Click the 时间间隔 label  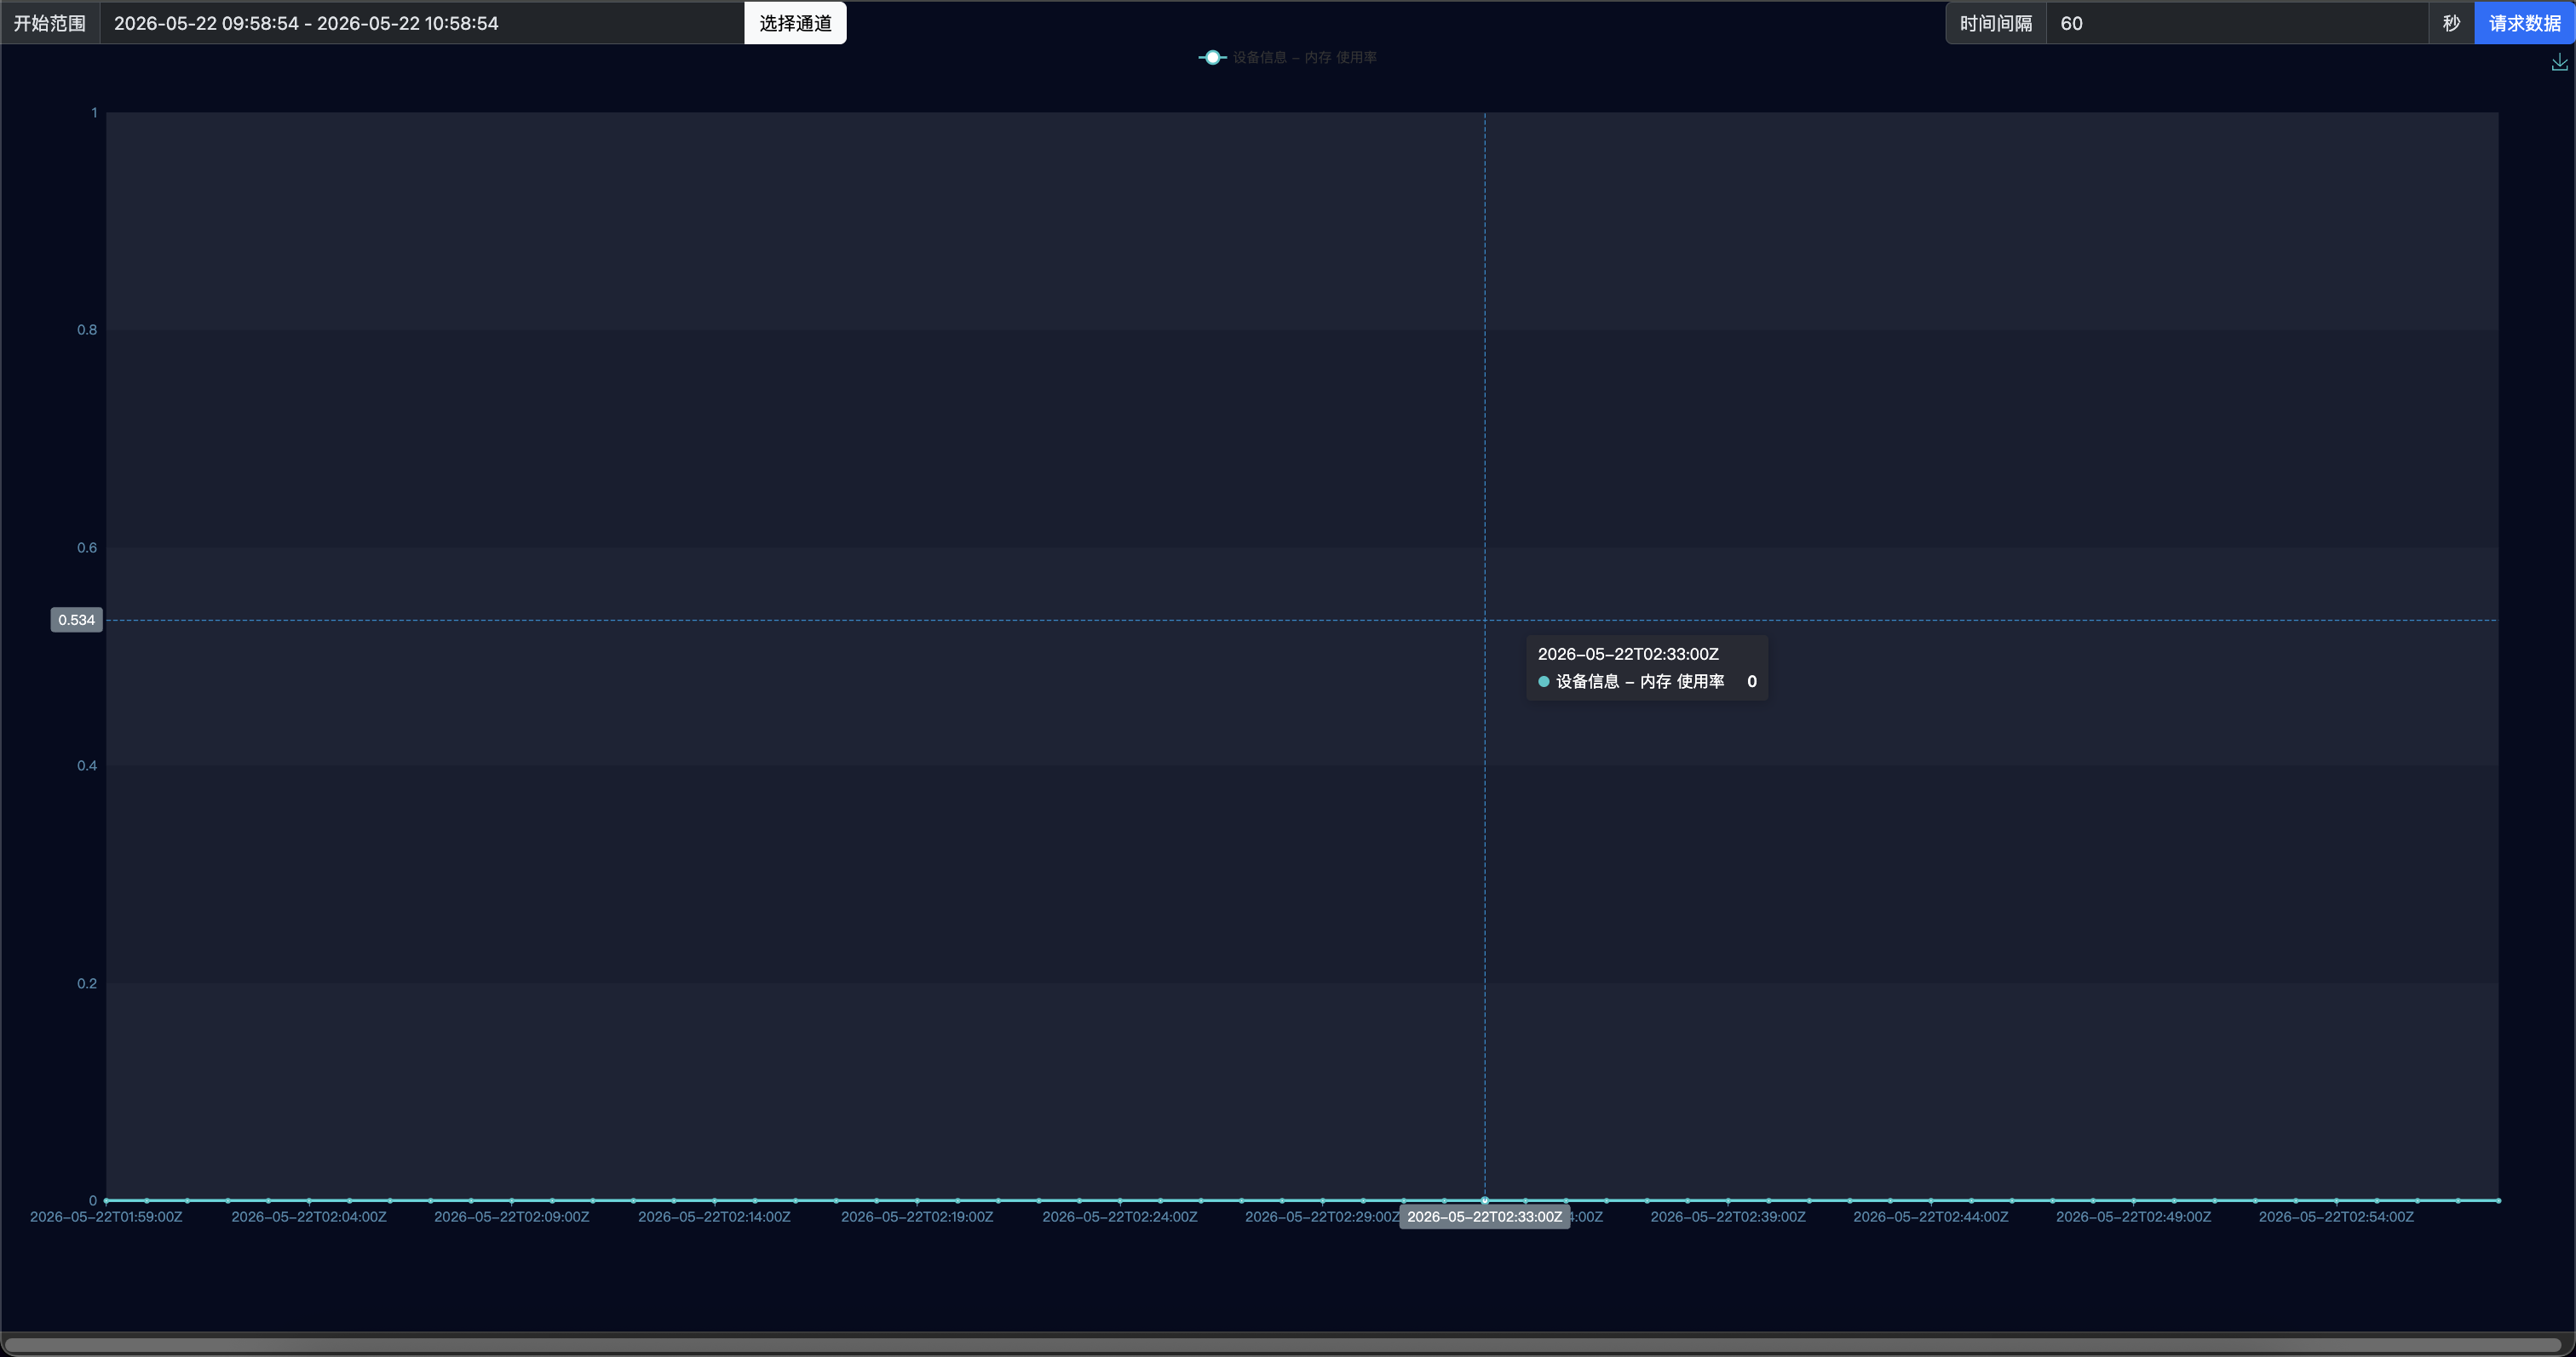pyautogui.click(x=1996, y=23)
